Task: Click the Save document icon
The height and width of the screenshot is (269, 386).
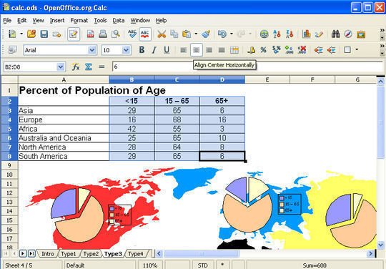Action: (x=44, y=34)
